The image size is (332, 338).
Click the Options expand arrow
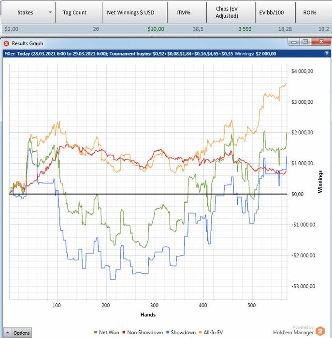pos(8,332)
